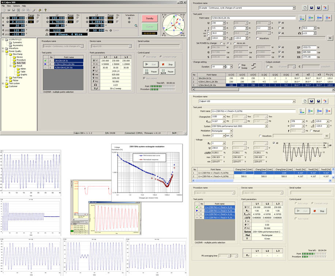This screenshot has width=335, height=276.
Task: Click the I=0 Pause button
Action: pos(151,72)
